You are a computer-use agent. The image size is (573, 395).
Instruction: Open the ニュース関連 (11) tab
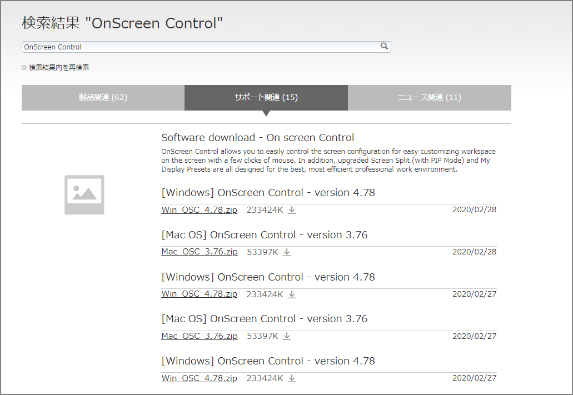(429, 98)
